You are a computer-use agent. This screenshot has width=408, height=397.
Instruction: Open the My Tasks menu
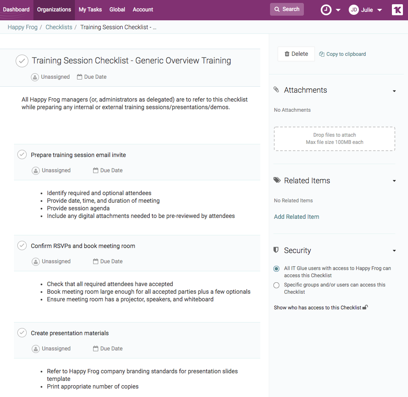click(x=90, y=10)
